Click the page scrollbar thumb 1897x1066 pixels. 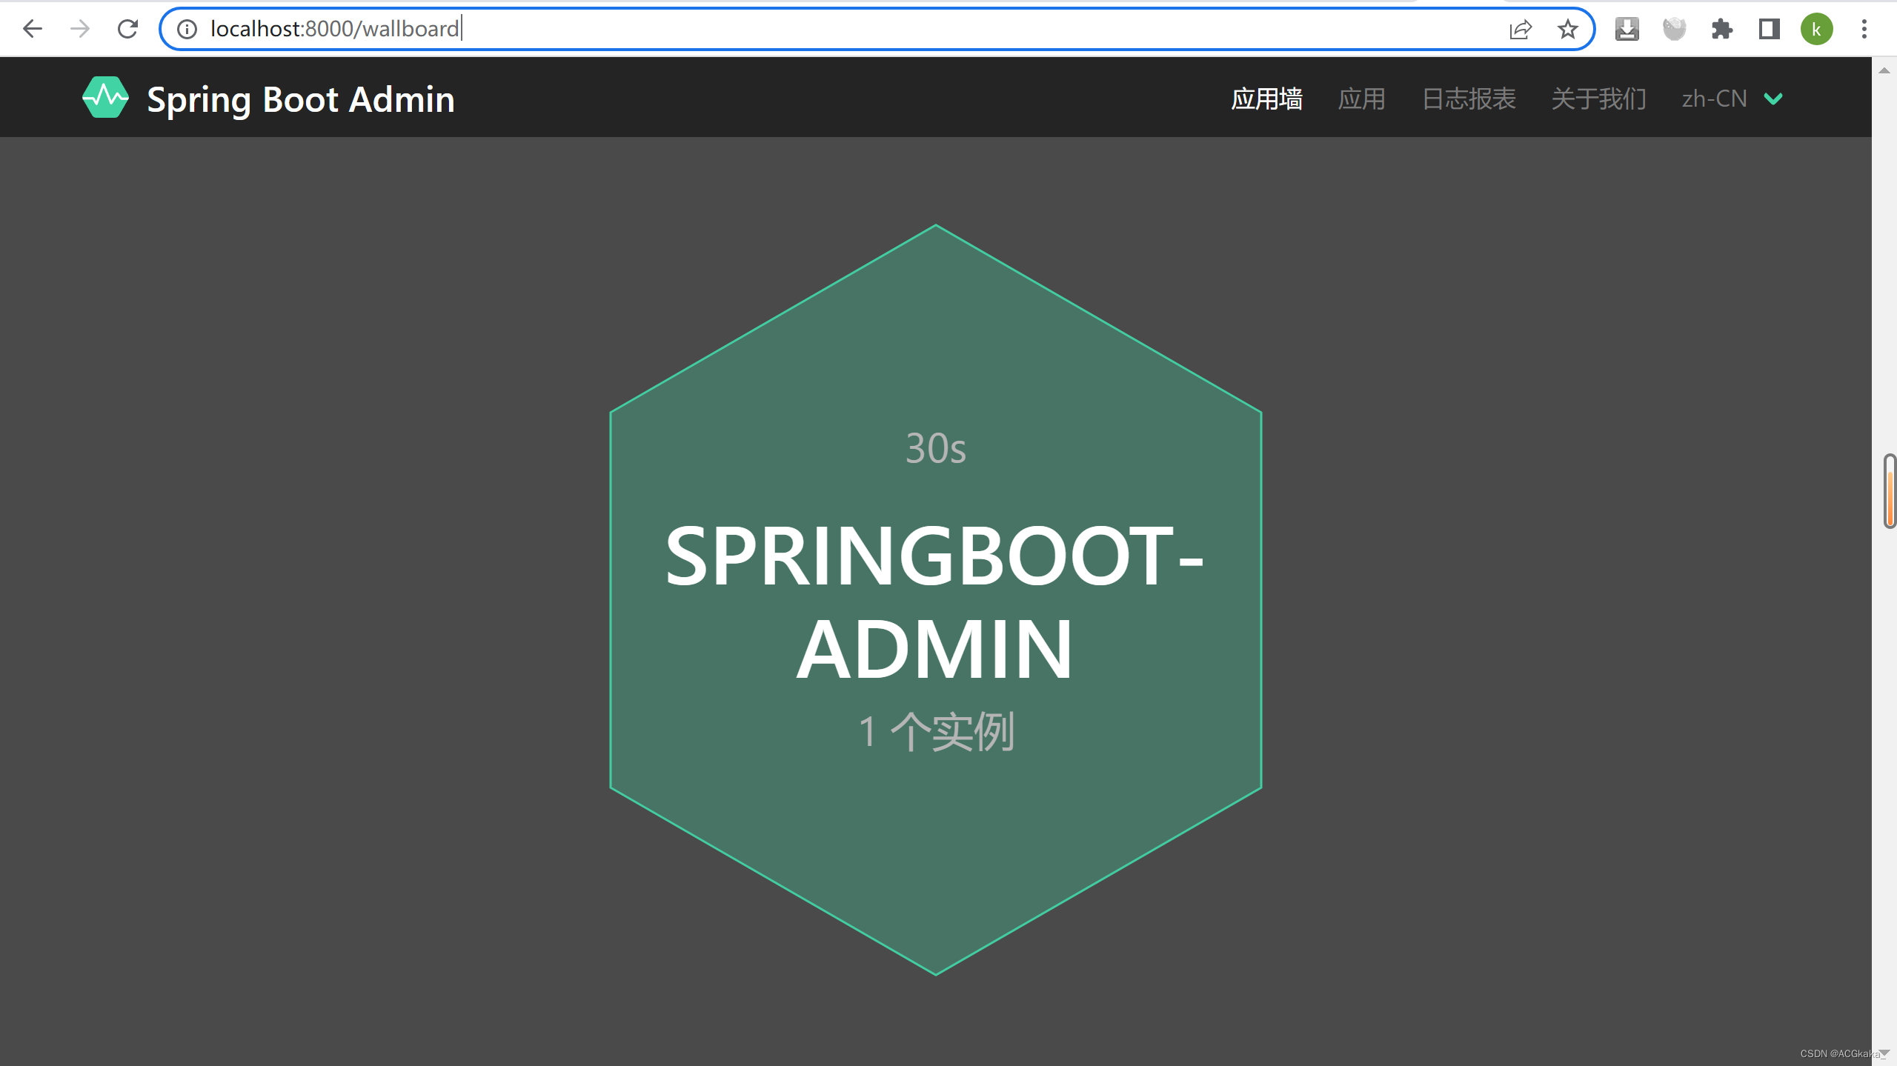tap(1890, 490)
